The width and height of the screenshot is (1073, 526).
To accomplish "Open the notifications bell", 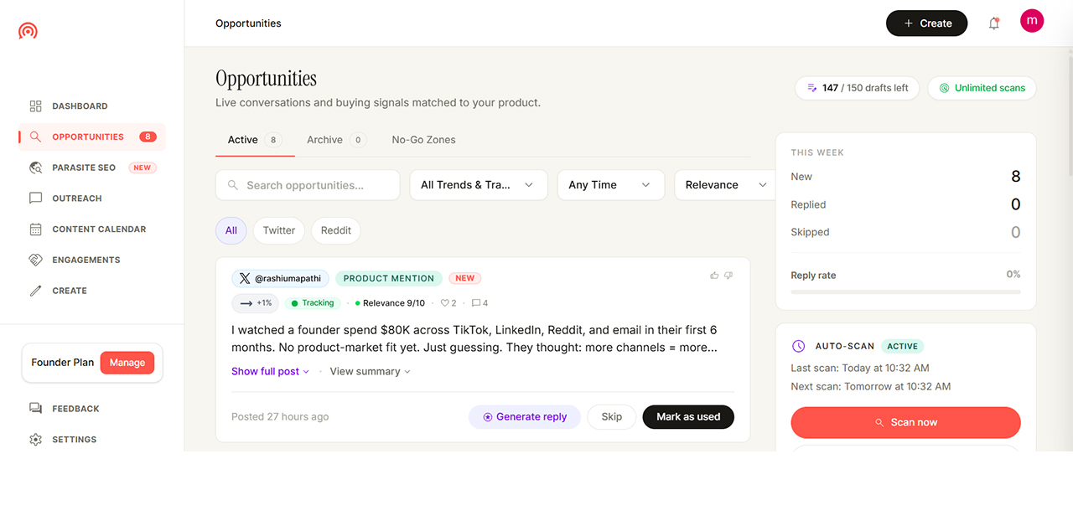I will [x=994, y=23].
